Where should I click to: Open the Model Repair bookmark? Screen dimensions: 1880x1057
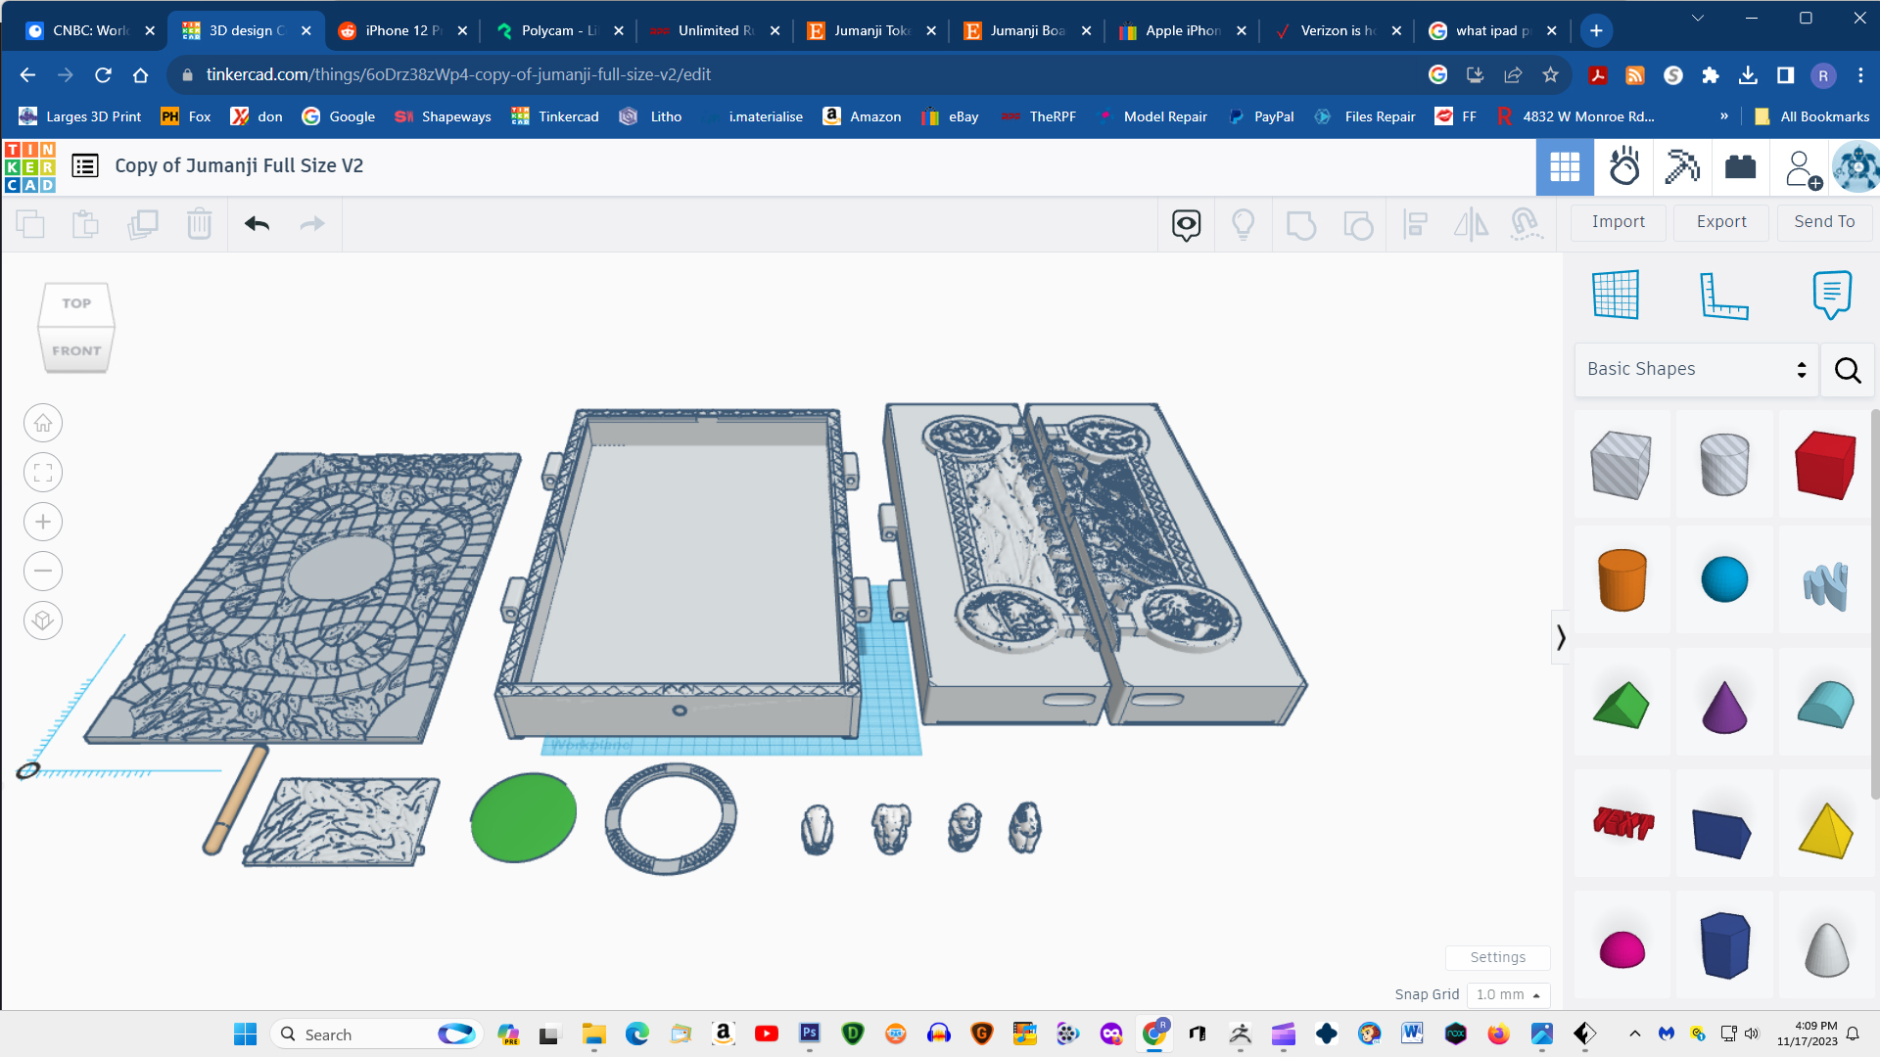tap(1153, 116)
